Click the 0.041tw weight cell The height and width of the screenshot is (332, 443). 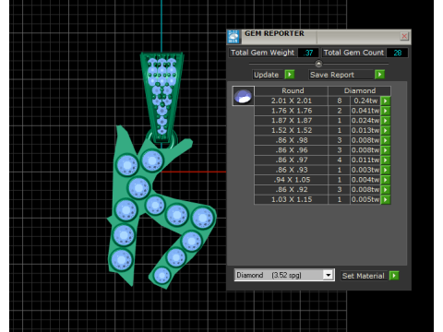point(365,111)
